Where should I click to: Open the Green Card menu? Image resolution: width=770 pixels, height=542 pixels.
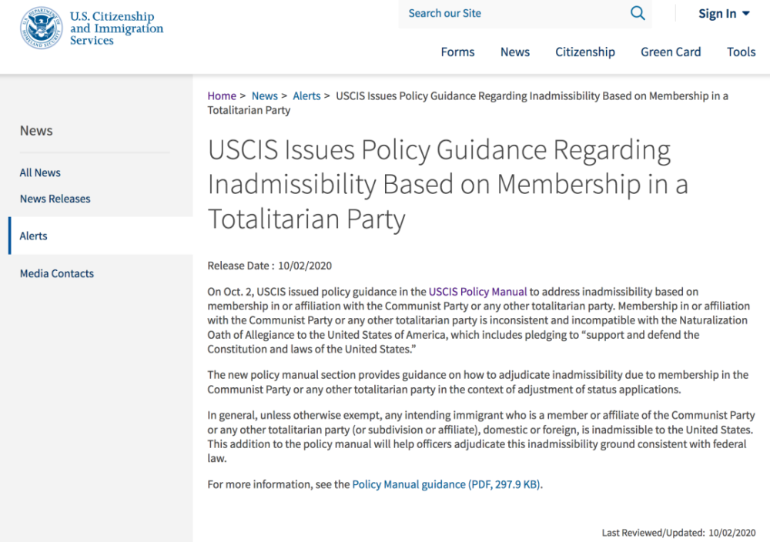(x=671, y=52)
